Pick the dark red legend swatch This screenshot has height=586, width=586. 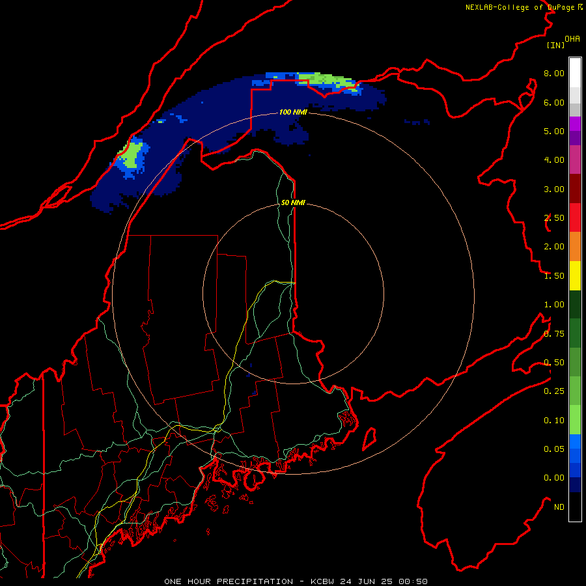pyautogui.click(x=575, y=189)
